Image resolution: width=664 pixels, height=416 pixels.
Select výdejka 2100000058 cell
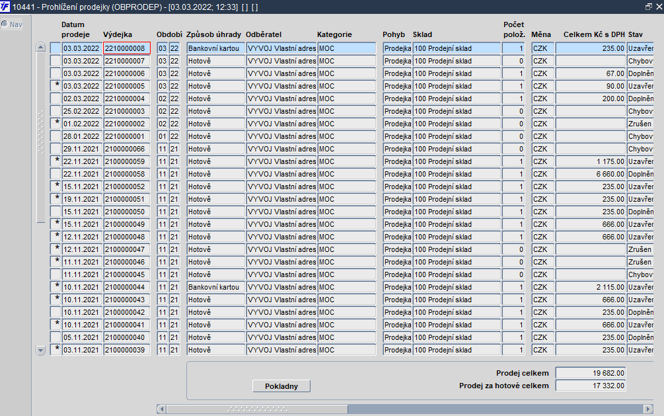tap(127, 174)
